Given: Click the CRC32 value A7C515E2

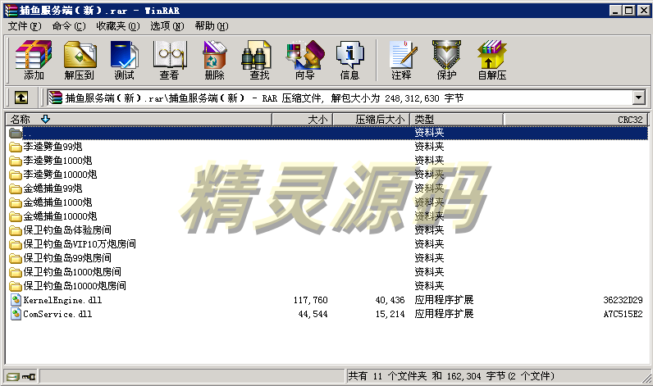Looking at the screenshot, I should tap(623, 314).
